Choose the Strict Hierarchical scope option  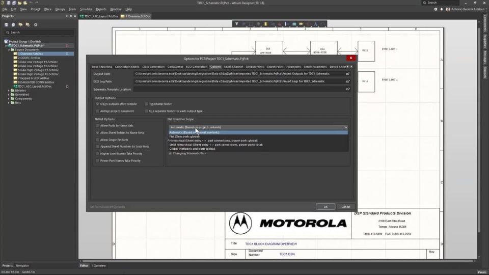pos(258,145)
